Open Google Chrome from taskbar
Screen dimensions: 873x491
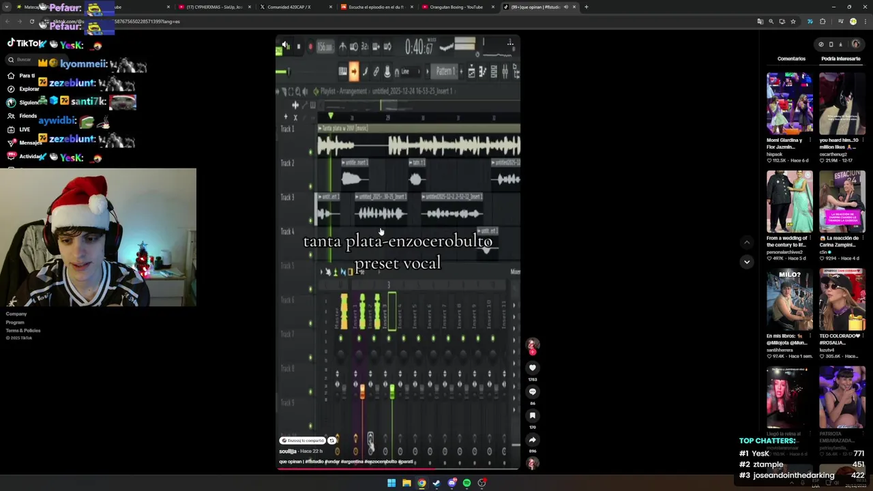tap(421, 483)
